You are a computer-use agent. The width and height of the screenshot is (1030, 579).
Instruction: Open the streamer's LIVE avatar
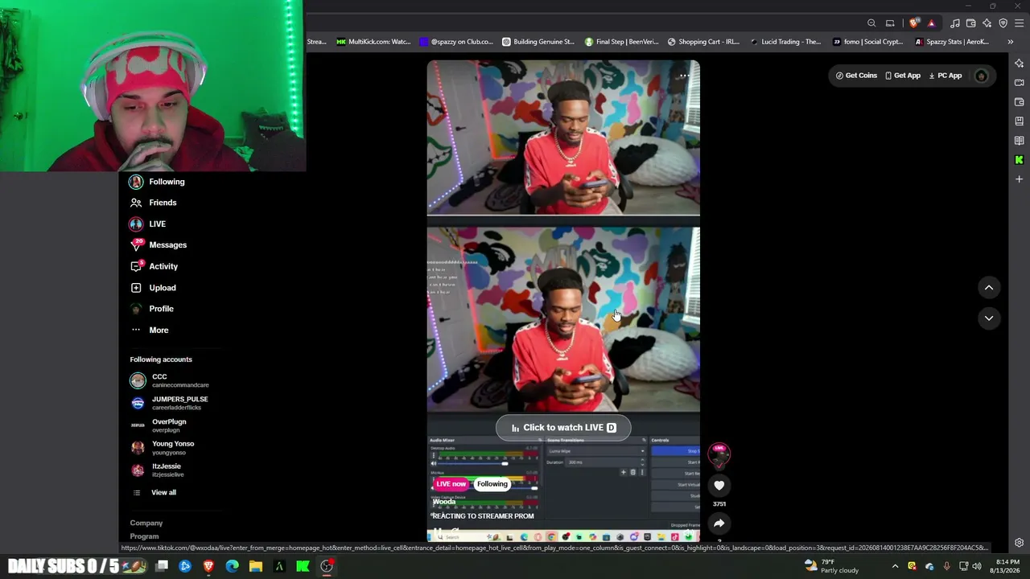point(719,454)
